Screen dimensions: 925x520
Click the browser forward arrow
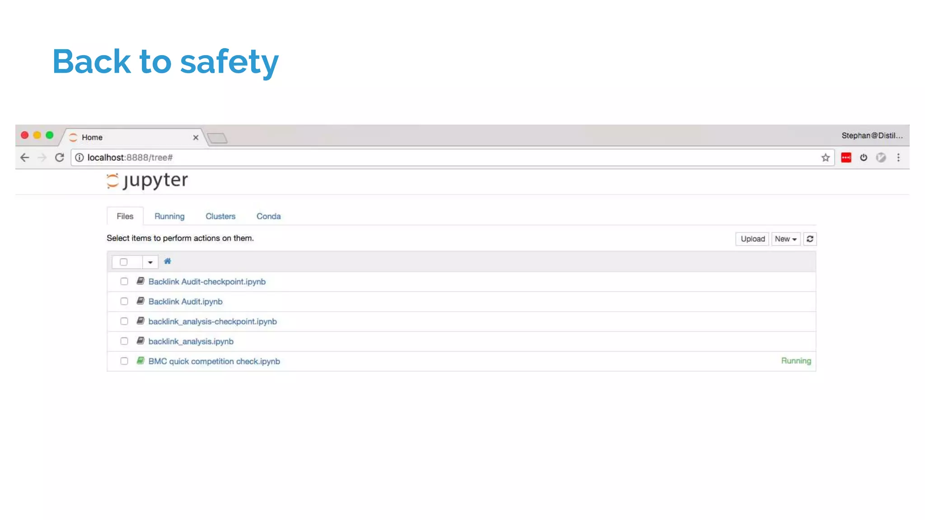click(42, 158)
